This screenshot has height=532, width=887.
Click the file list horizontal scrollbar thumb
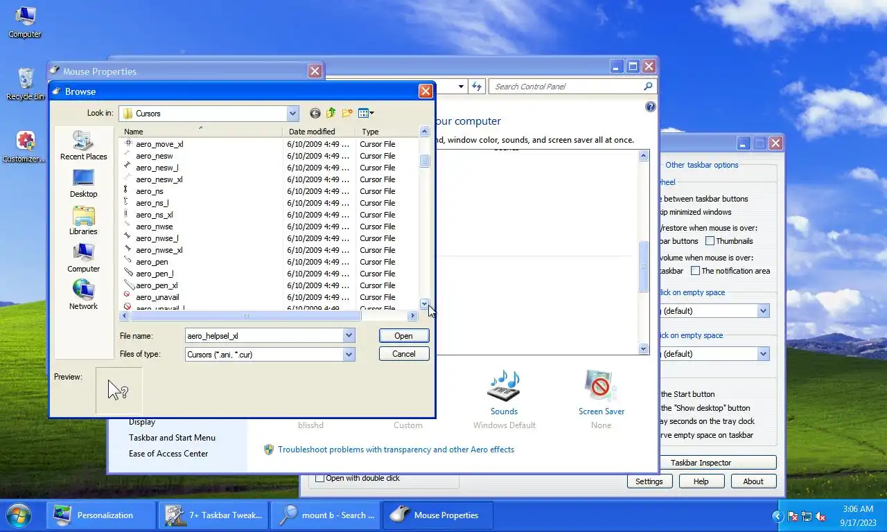(x=245, y=316)
